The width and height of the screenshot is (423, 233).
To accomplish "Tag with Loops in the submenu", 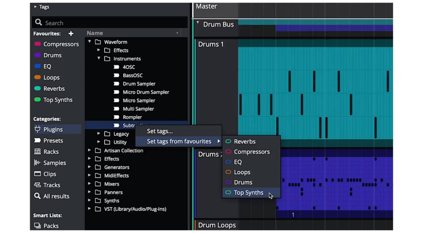I will pyautogui.click(x=252, y=172).
